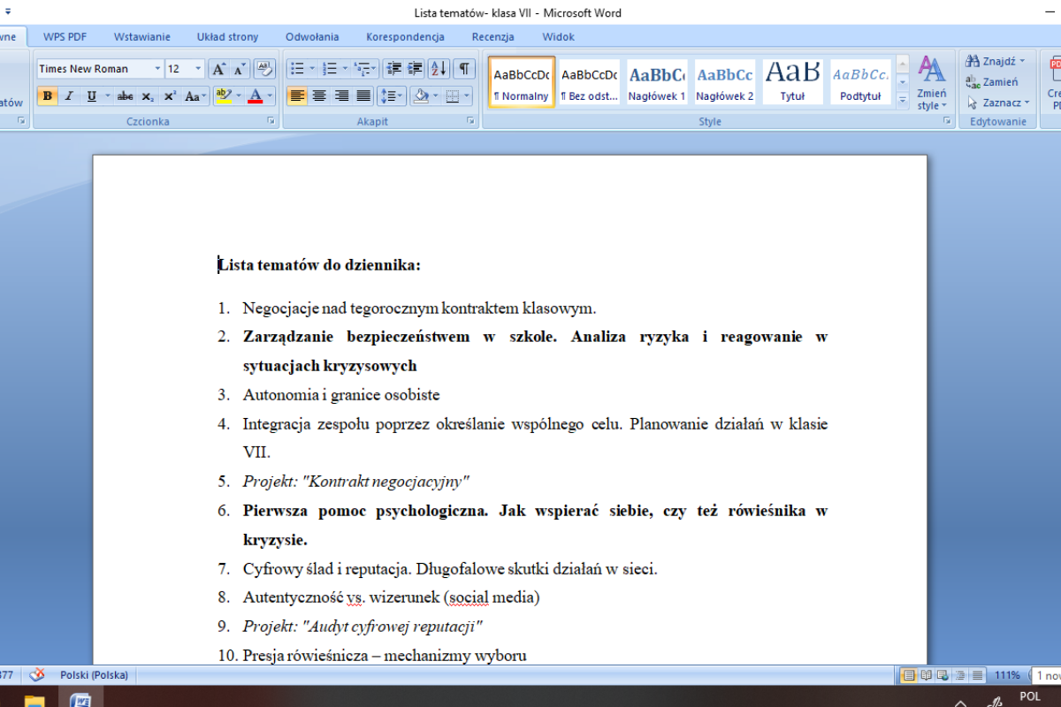Viewport: 1061px width, 707px height.
Task: Select the Bullets list icon
Action: (x=296, y=69)
